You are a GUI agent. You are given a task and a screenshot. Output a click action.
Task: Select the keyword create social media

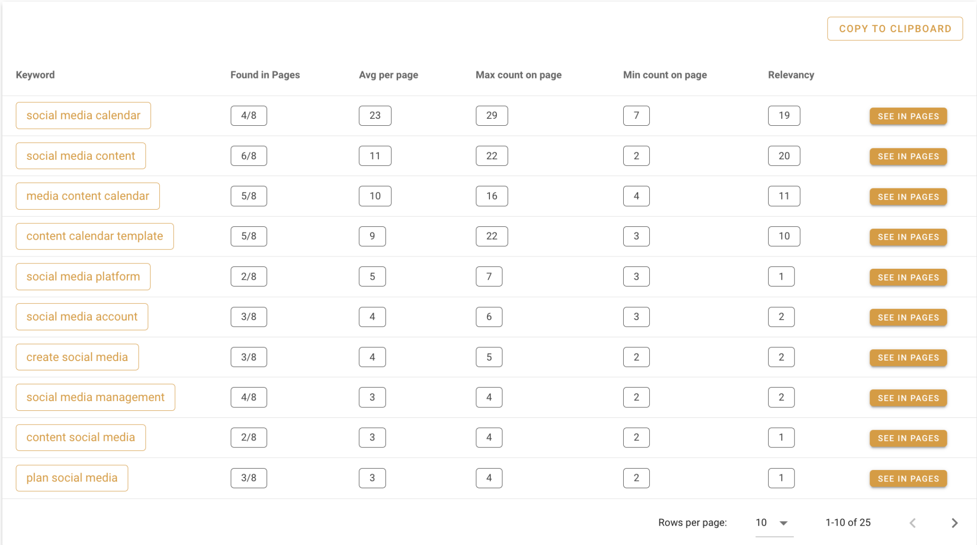click(77, 357)
